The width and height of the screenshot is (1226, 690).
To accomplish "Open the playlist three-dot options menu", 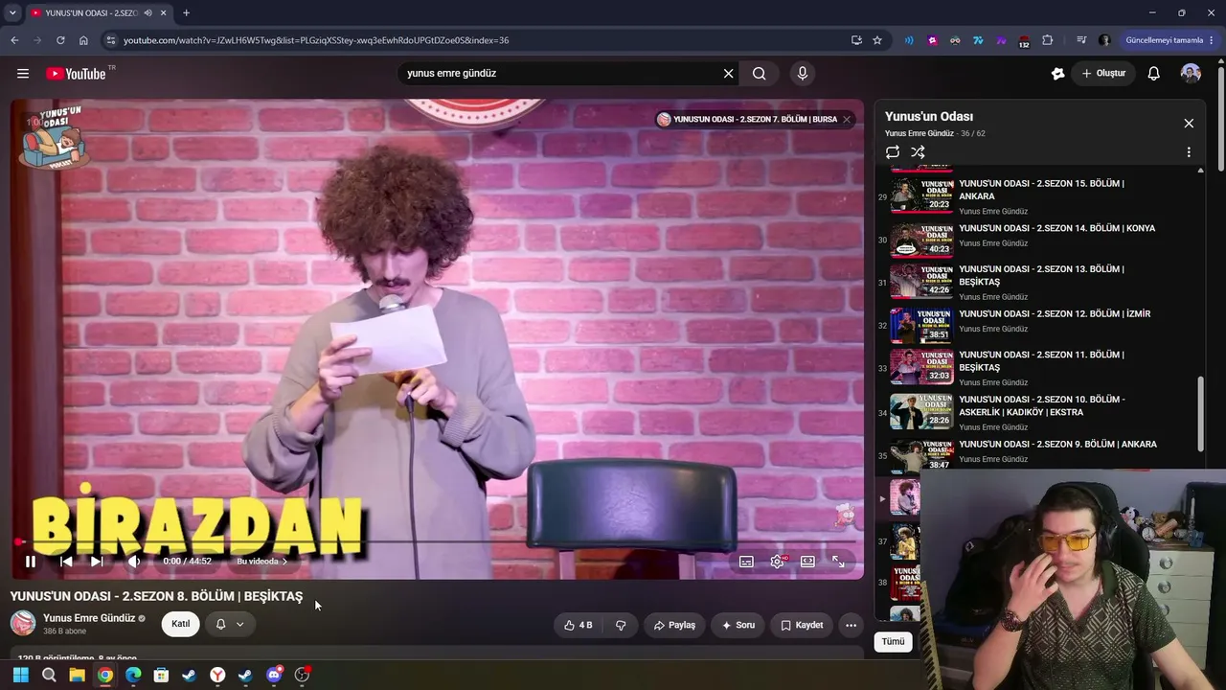I will pos(1189,152).
